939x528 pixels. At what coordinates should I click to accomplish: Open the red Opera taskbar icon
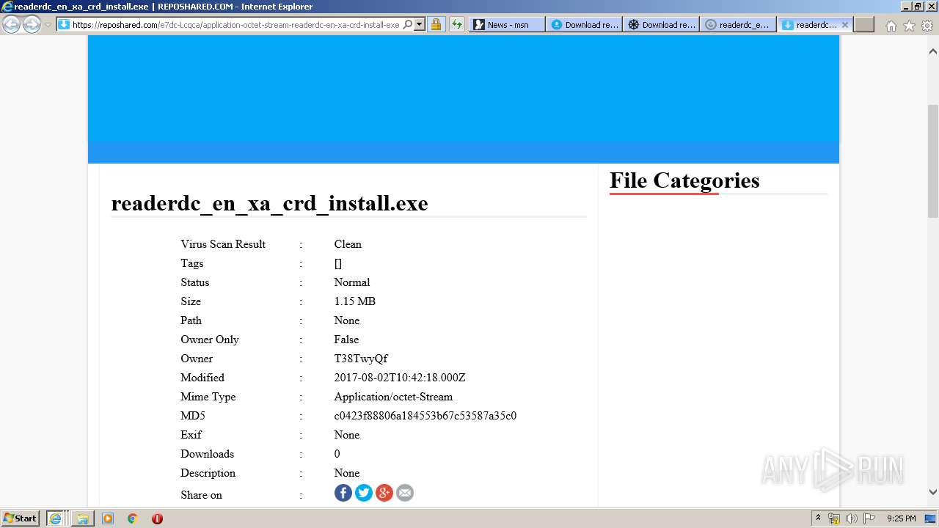coord(157,518)
